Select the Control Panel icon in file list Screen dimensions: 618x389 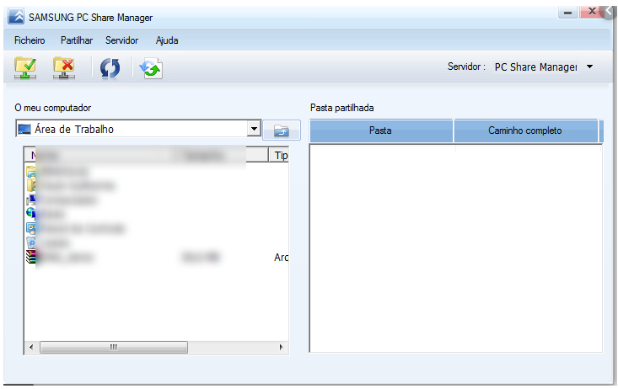(x=31, y=228)
